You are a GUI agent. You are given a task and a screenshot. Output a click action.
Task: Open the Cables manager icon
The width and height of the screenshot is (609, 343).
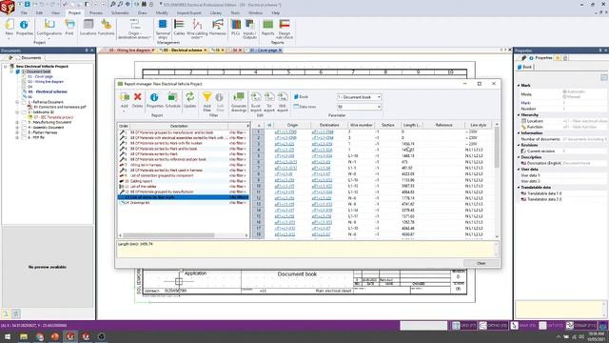179,25
